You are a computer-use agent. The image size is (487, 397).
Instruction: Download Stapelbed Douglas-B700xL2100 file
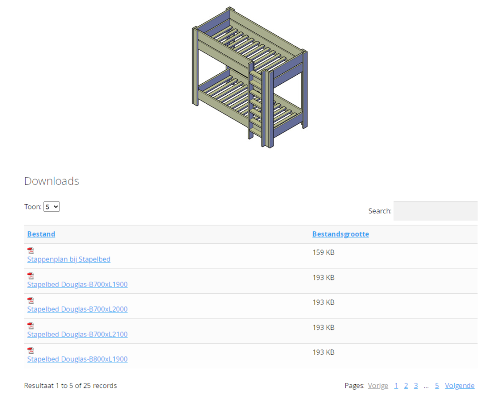78,335
